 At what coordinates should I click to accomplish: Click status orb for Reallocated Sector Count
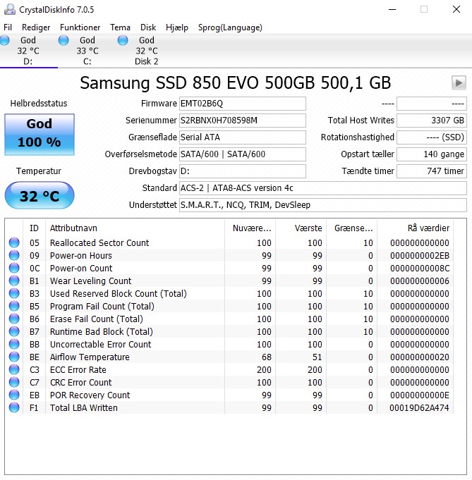pyautogui.click(x=14, y=242)
